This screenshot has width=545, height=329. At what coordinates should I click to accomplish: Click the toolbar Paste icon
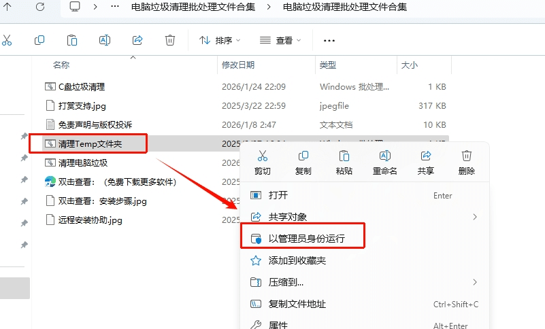[72, 40]
